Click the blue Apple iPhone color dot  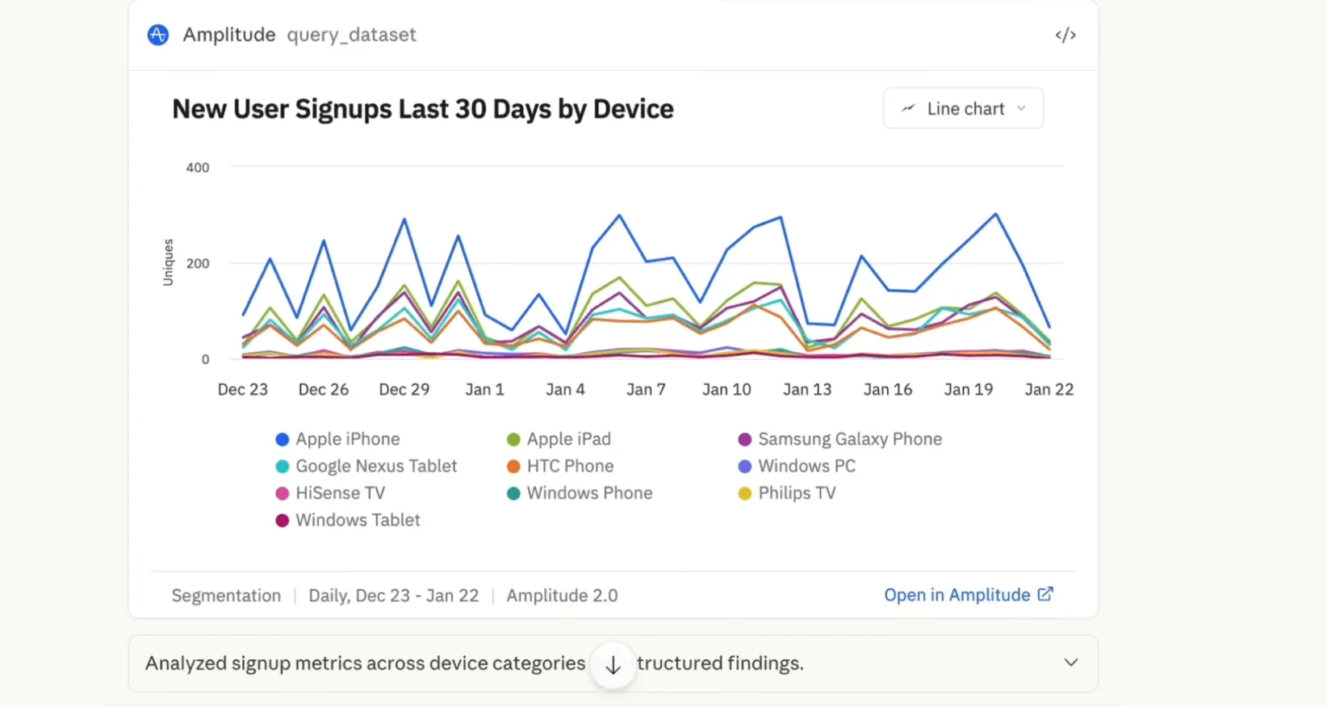[283, 440]
